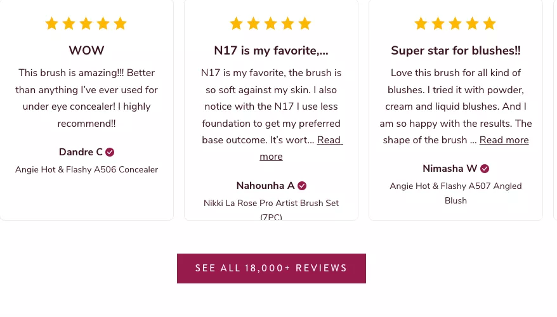This screenshot has width=557, height=317.
Task: Click the star rating on WOW review
Action: (x=86, y=24)
